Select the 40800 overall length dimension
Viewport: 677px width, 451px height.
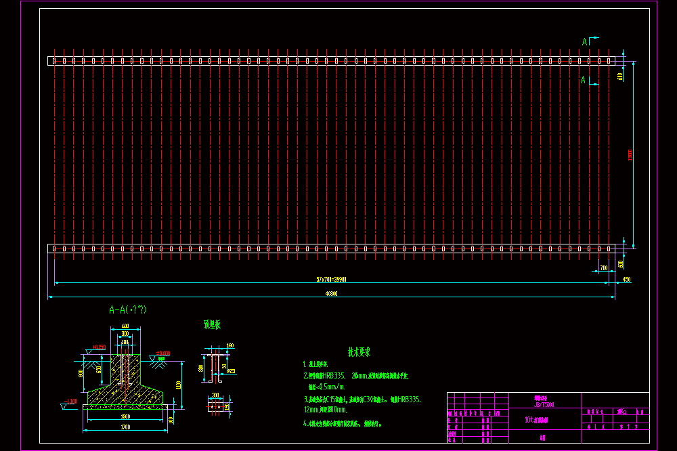[331, 294]
